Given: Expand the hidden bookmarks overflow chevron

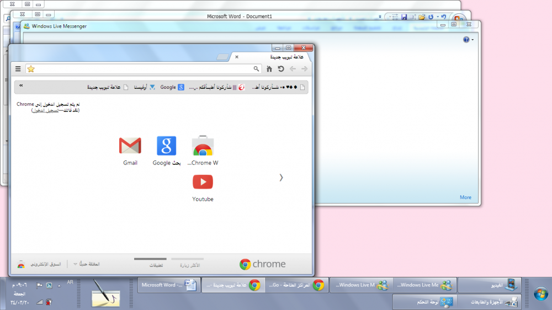Looking at the screenshot, I should [21, 86].
